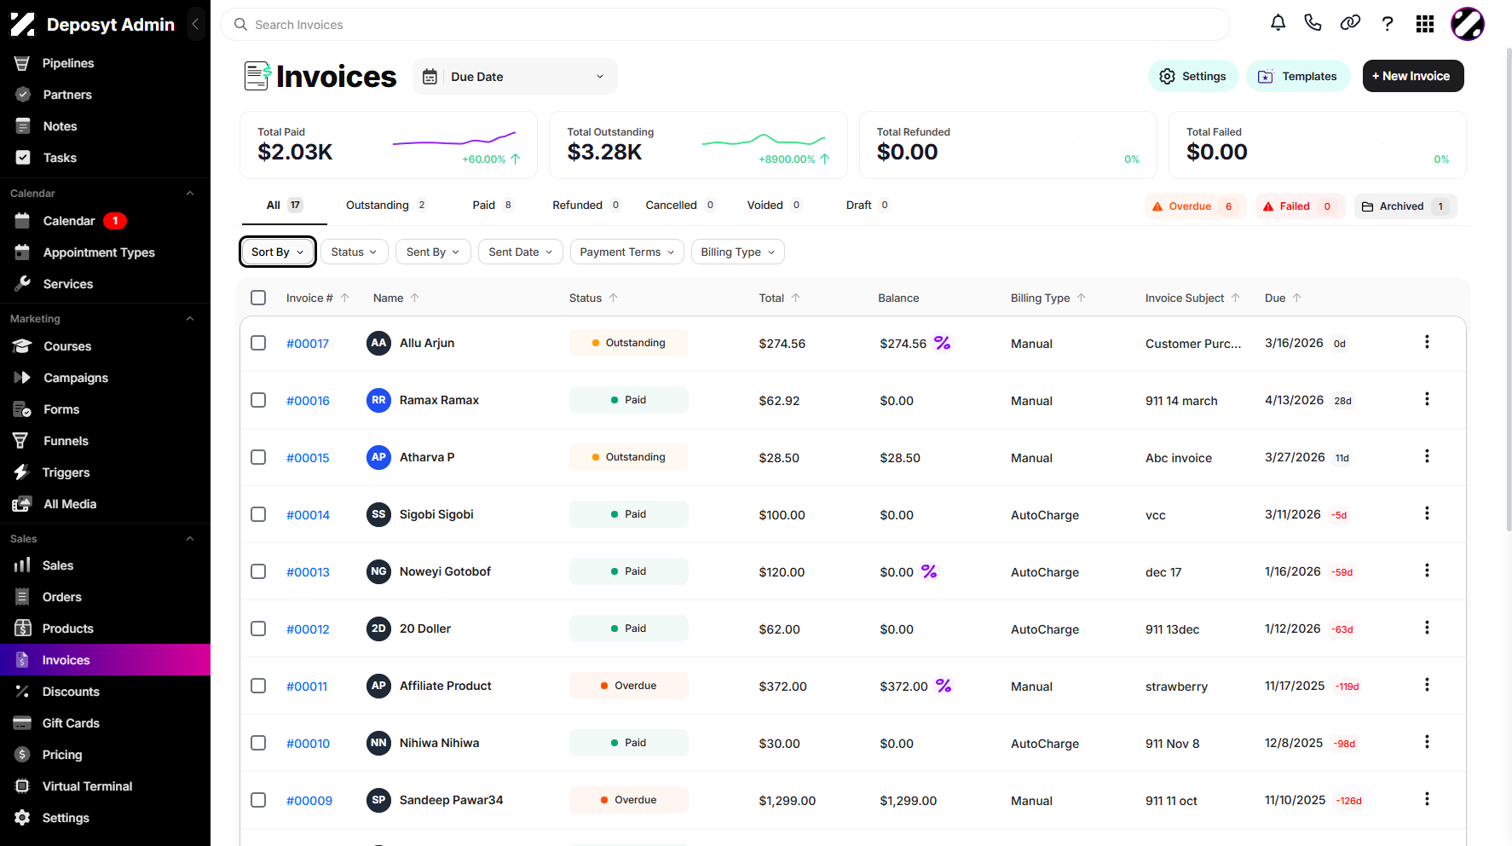Image resolution: width=1512 pixels, height=846 pixels.
Task: Open the Sent Date filter dropdown
Action: 521,252
